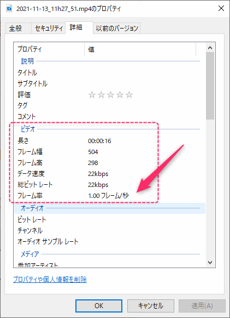
Task: Select the タイトル property row
Action: [110, 73]
